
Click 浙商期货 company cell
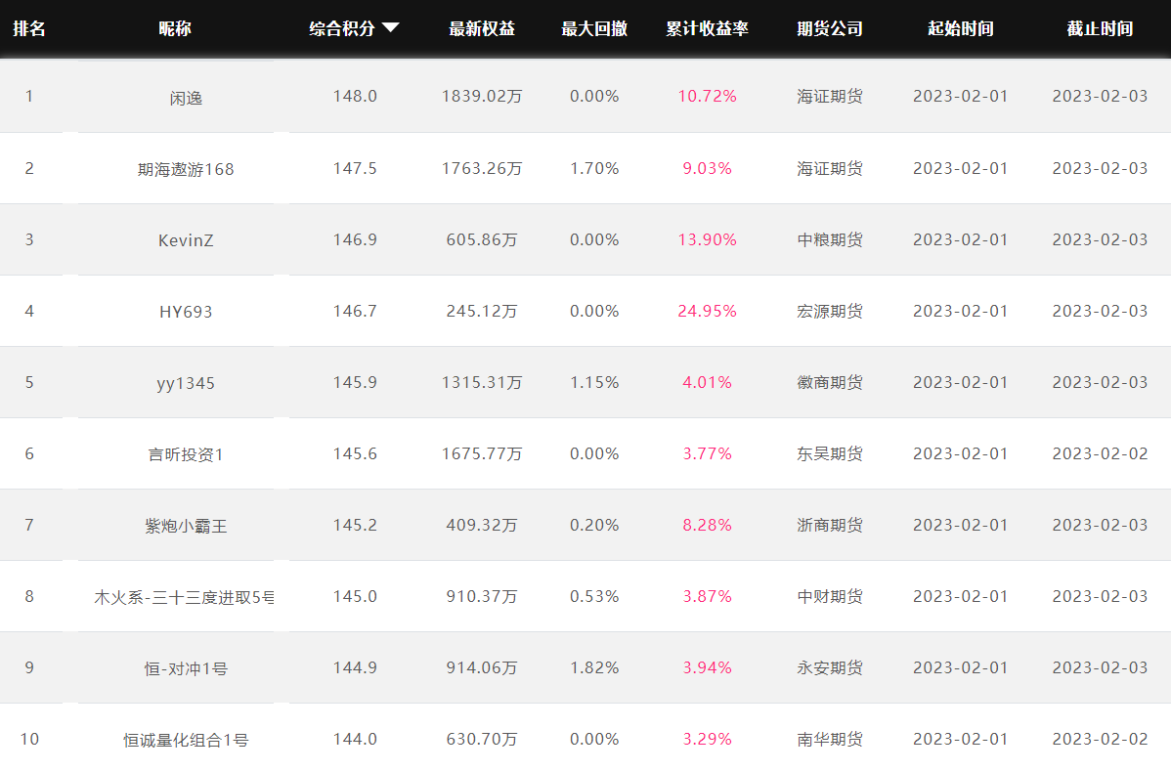830,525
